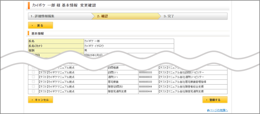Open the ページの先頭へ link
Image resolution: width=260 pixels, height=114 pixels.
coord(219,110)
